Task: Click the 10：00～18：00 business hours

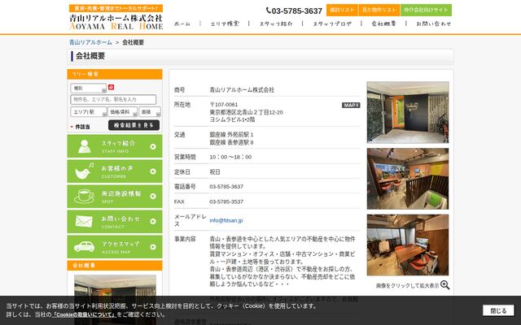Action: (230, 157)
